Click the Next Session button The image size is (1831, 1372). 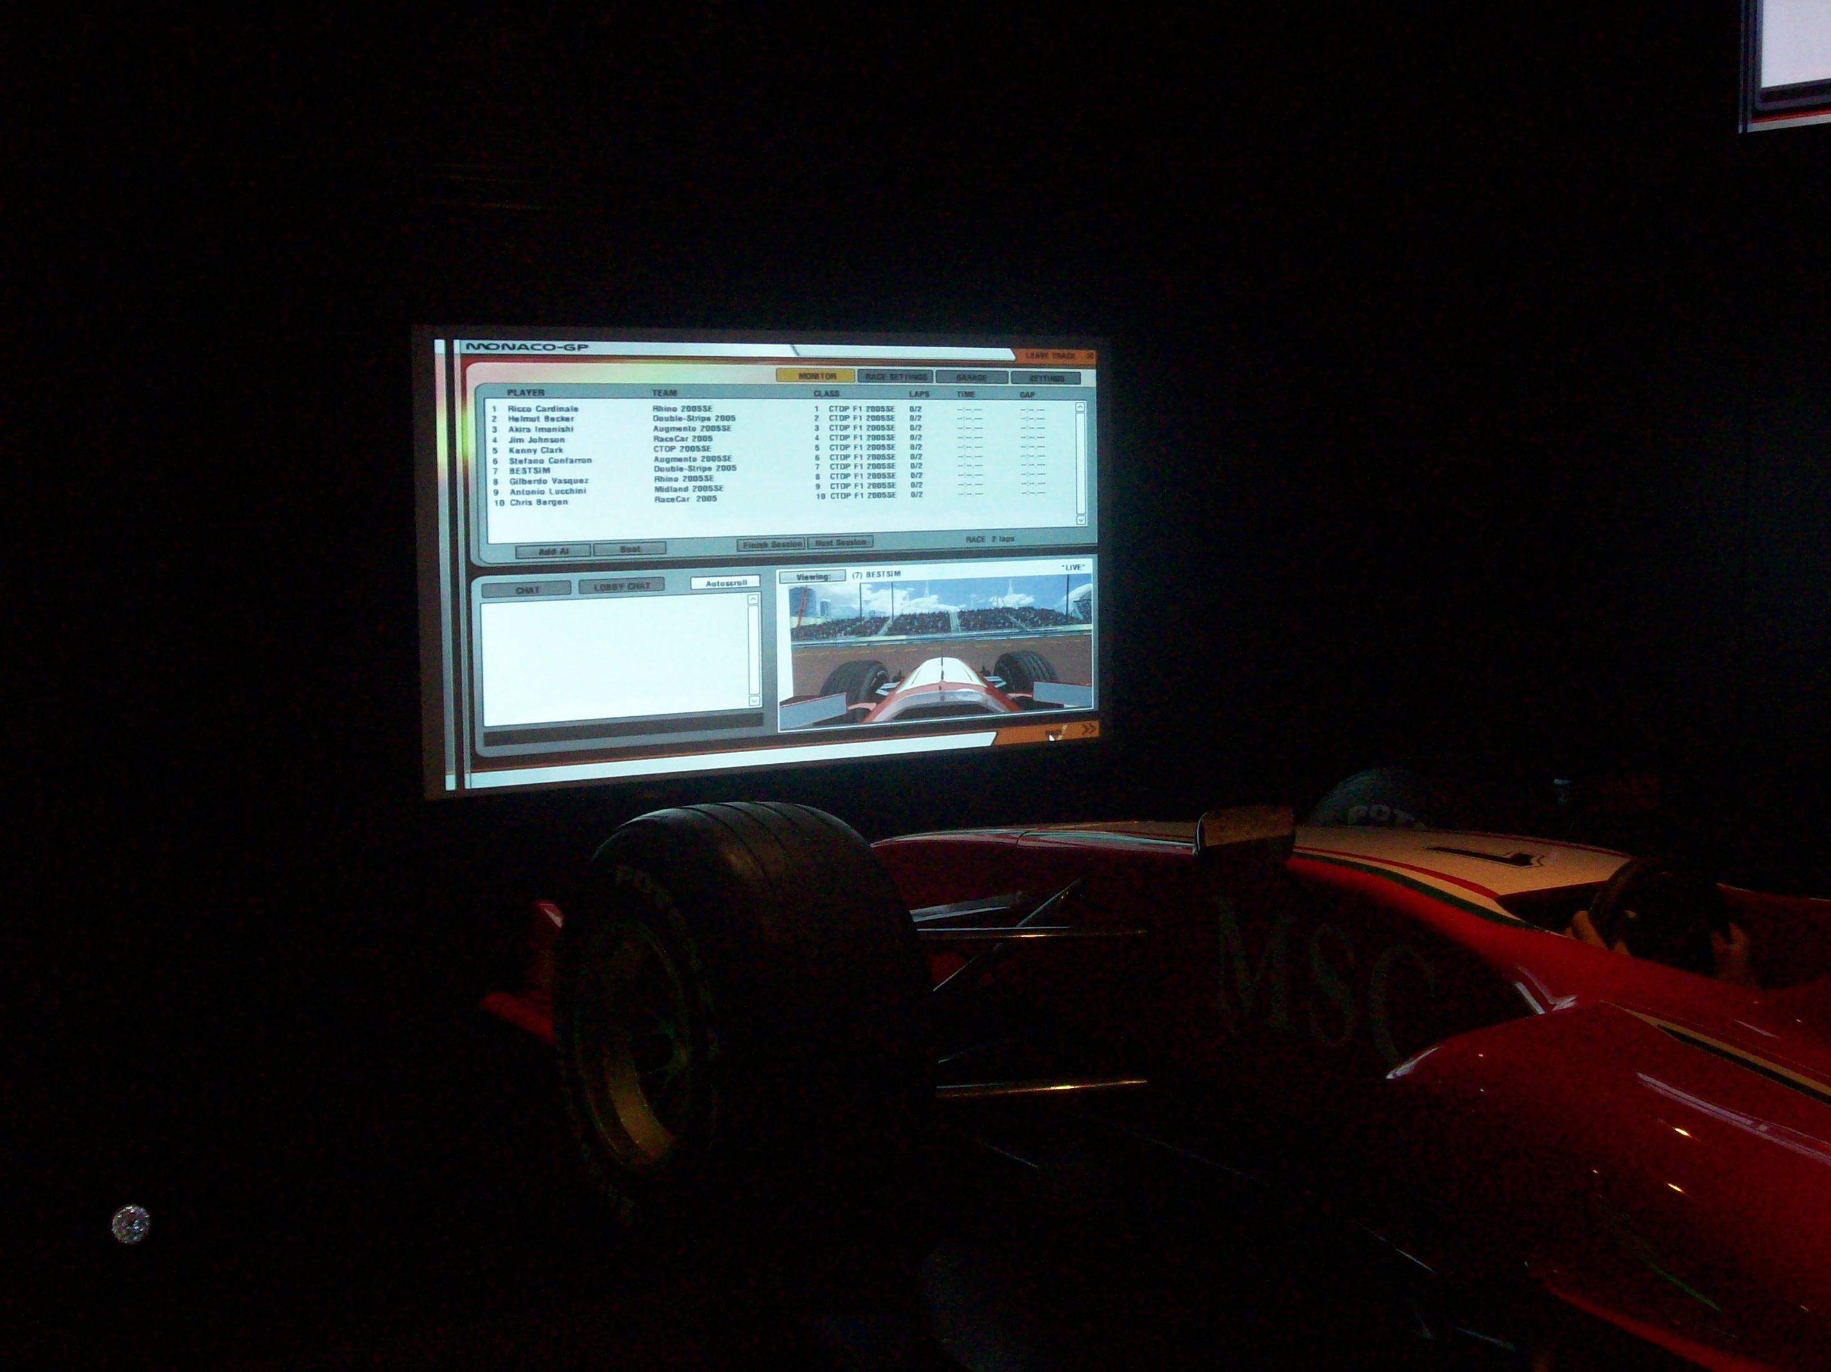click(x=840, y=543)
